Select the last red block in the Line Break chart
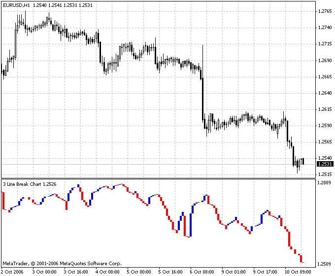Image resolution: width=335 pixels, height=276 pixels. tap(301, 260)
